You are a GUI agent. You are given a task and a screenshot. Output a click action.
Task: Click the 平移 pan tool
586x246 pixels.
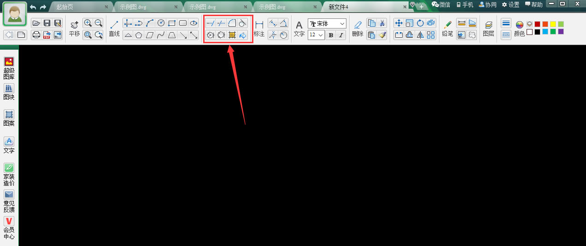[x=74, y=29]
